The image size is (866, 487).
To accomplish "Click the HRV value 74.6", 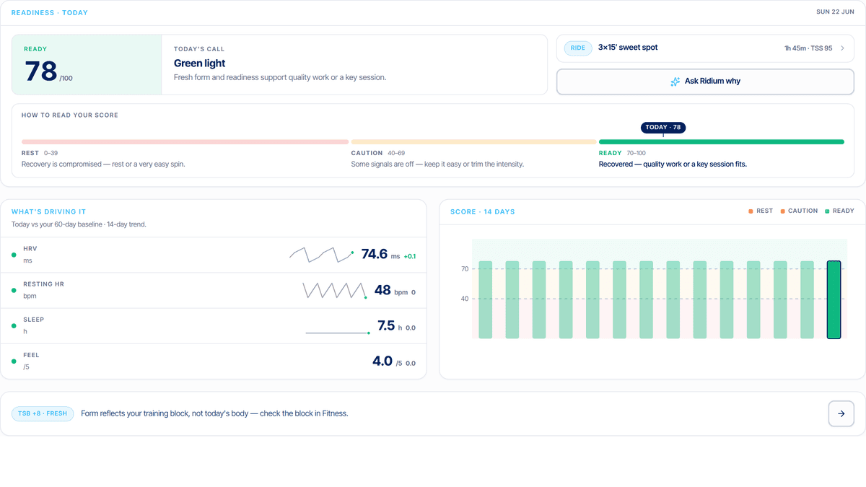I will tap(375, 254).
